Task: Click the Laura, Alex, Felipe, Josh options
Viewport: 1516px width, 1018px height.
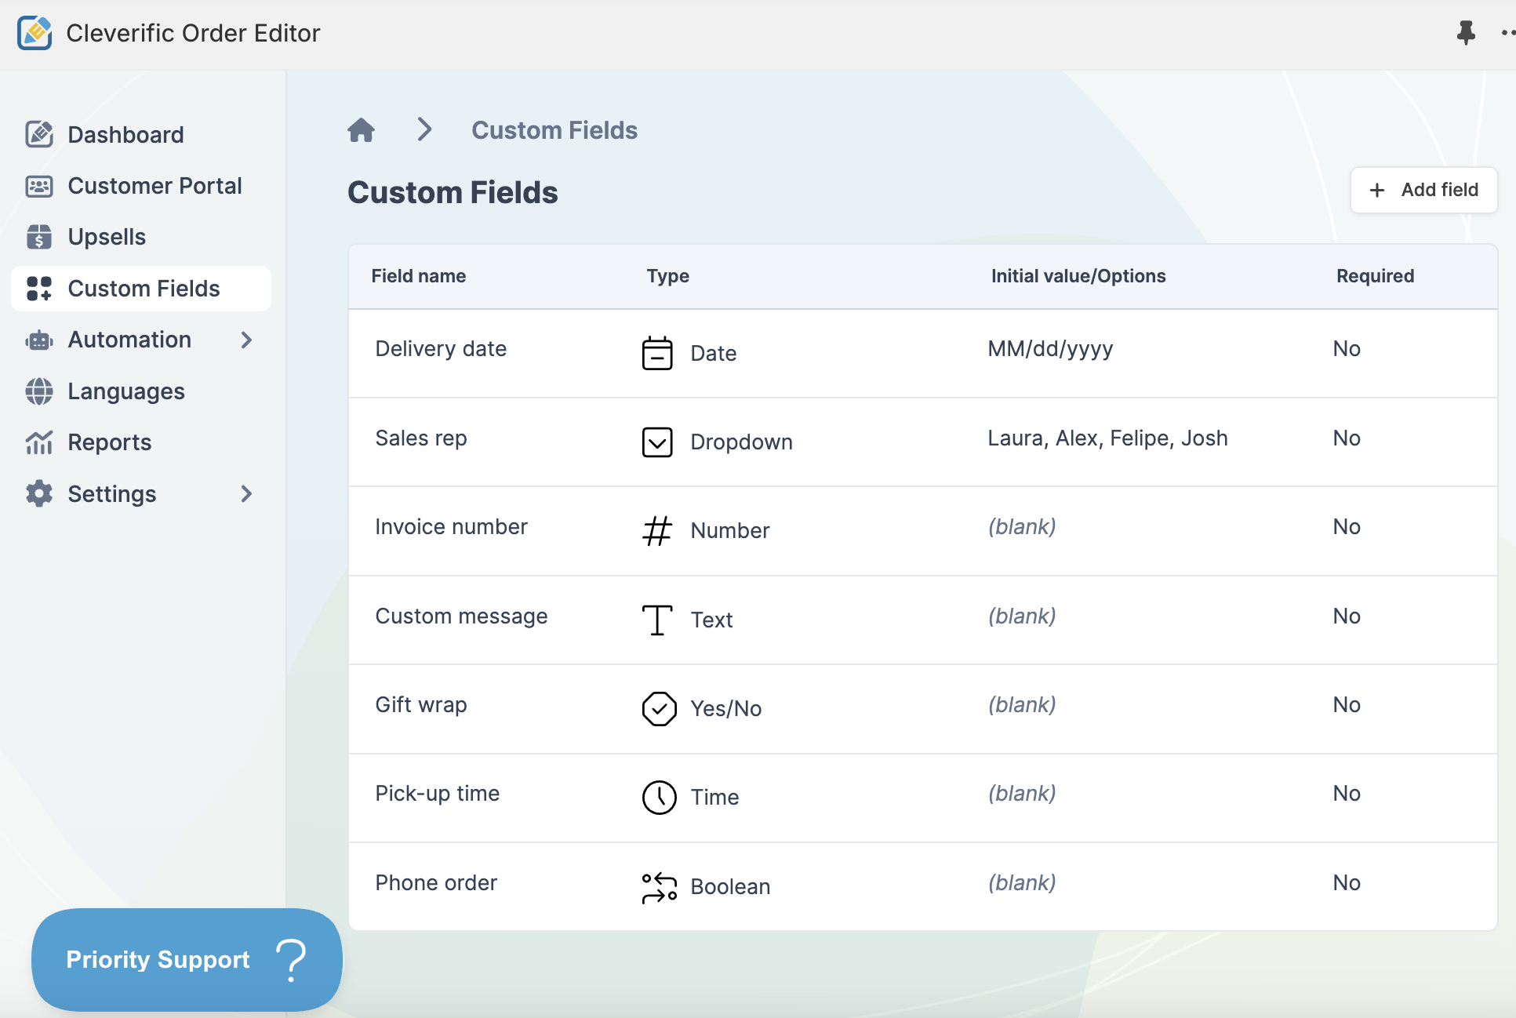Action: tap(1107, 438)
